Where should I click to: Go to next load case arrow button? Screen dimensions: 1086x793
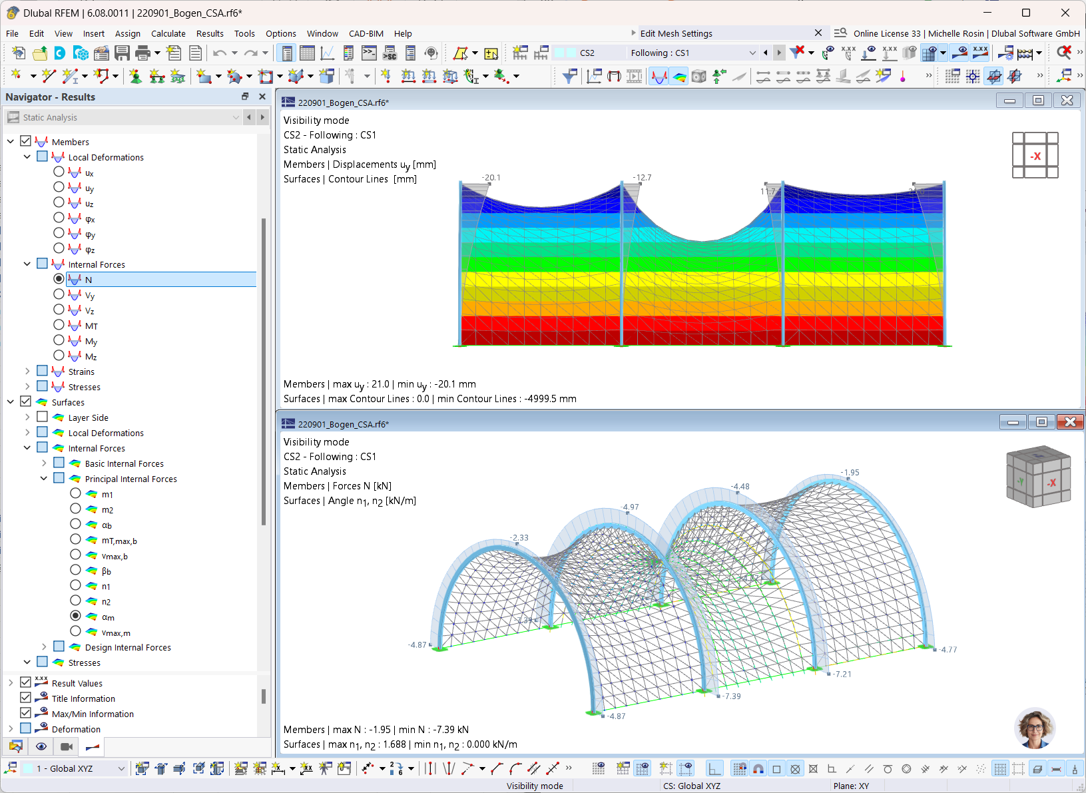pos(779,53)
